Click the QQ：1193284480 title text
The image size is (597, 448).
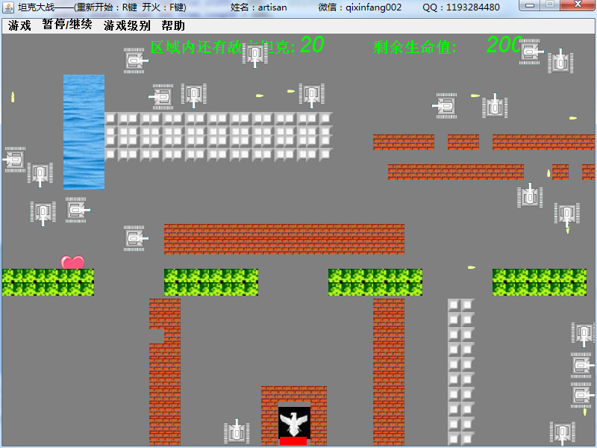point(460,7)
